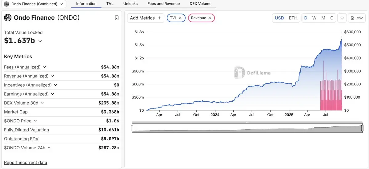The image size is (369, 169).
Task: Click the Outstanding FDV label
Action: [21, 139]
